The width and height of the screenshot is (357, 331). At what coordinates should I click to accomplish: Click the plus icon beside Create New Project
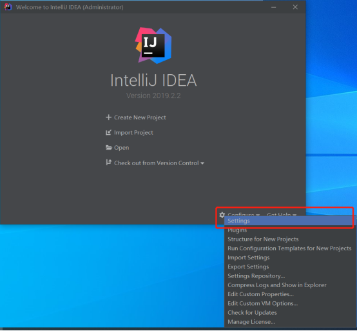(109, 117)
